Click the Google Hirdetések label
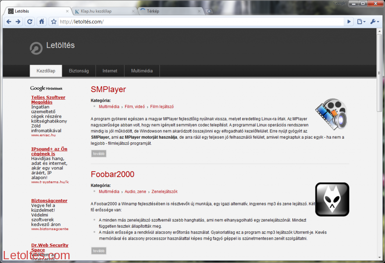The image size is (385, 263). coord(46,88)
